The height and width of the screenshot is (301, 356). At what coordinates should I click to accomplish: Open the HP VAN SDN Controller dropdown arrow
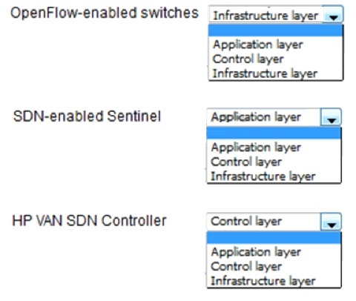(331, 222)
